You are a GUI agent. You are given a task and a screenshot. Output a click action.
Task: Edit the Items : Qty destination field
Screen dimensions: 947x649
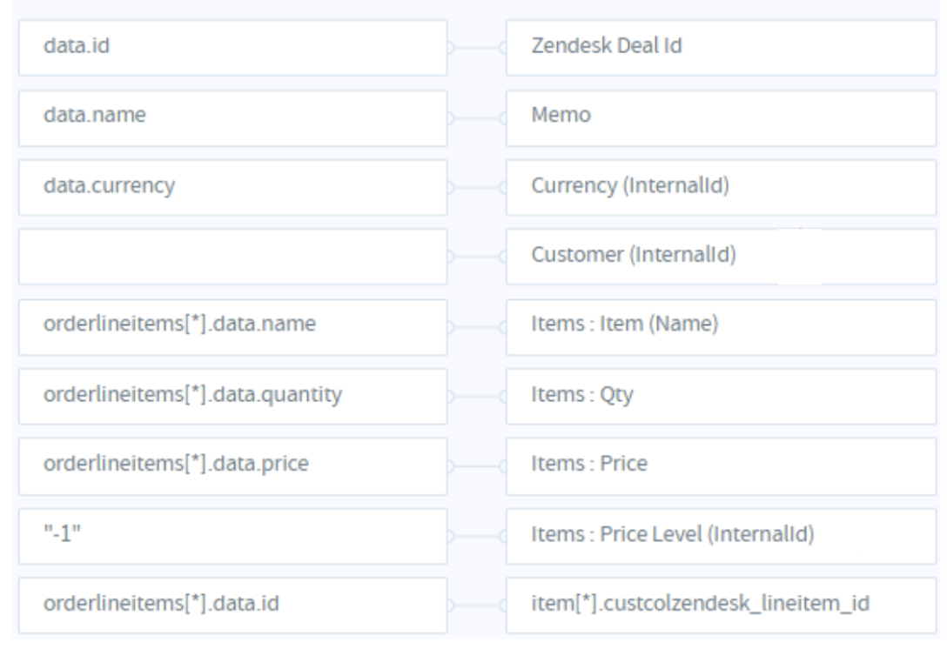click(721, 397)
